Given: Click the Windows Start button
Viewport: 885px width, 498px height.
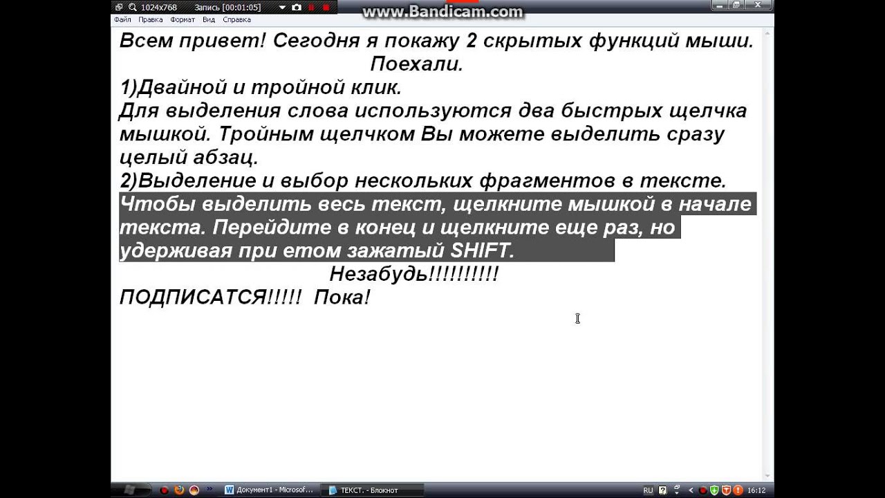Looking at the screenshot, I should (129, 490).
